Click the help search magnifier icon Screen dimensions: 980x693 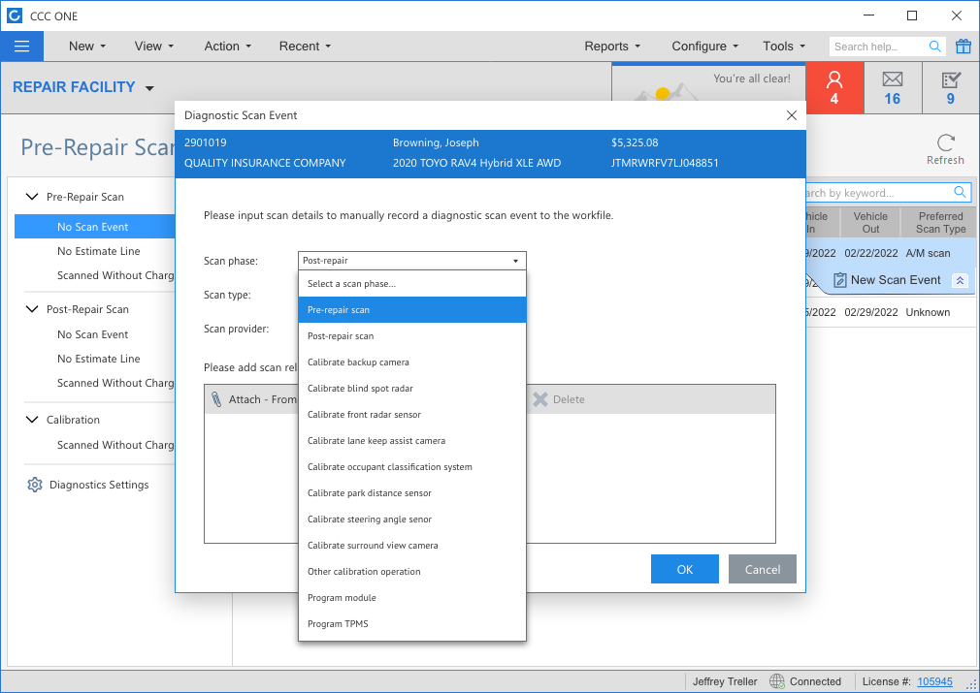(x=935, y=47)
